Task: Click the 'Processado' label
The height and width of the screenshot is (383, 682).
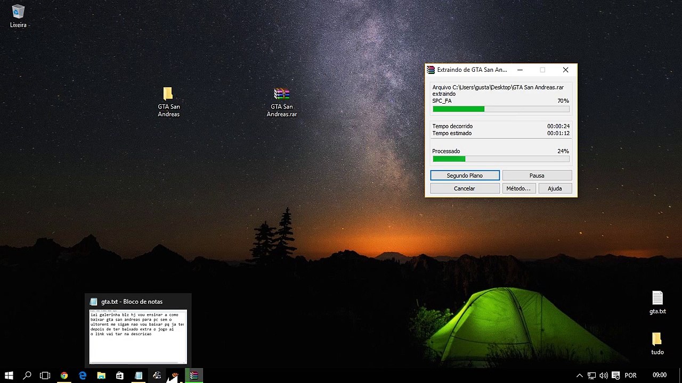Action: point(446,151)
